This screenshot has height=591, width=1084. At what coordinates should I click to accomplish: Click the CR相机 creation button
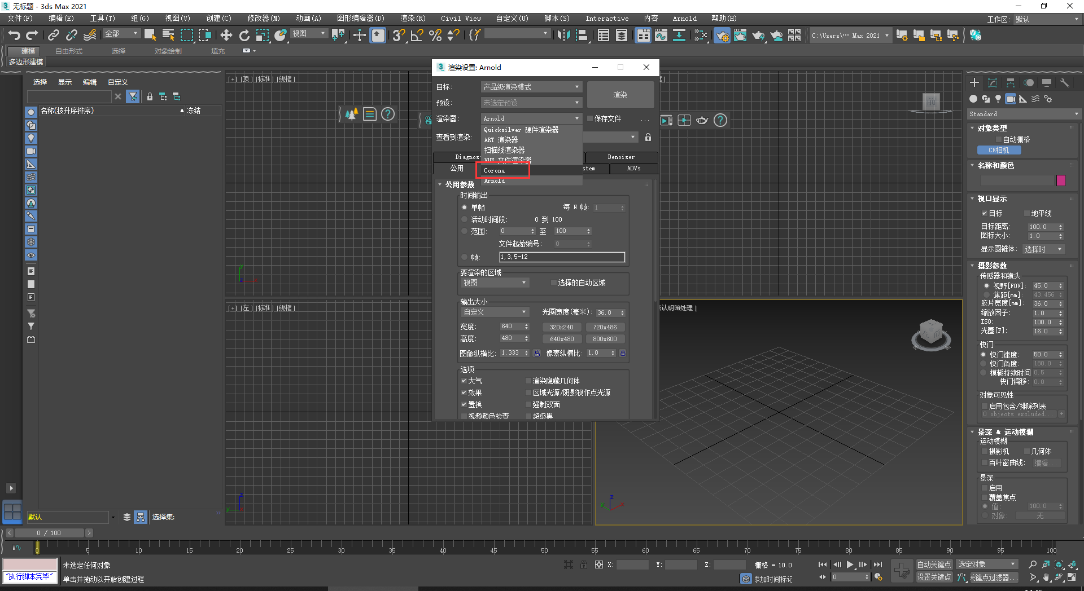pos(999,149)
